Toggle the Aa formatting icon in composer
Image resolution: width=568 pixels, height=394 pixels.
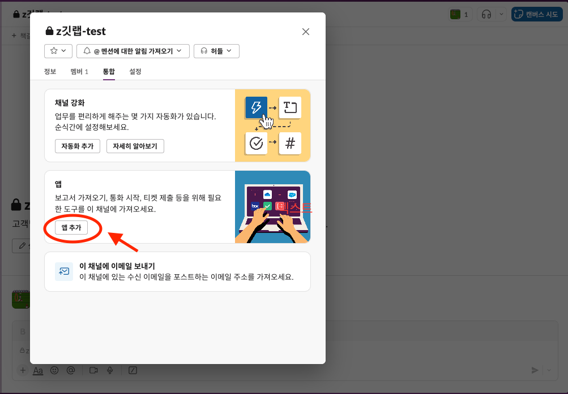[x=38, y=370]
